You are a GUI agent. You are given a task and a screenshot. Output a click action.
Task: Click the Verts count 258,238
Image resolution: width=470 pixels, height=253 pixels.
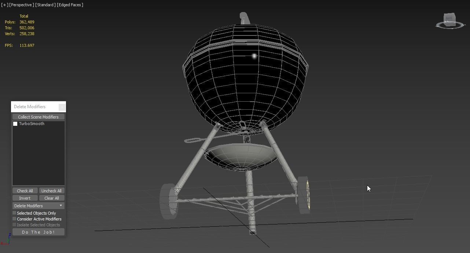(x=27, y=34)
